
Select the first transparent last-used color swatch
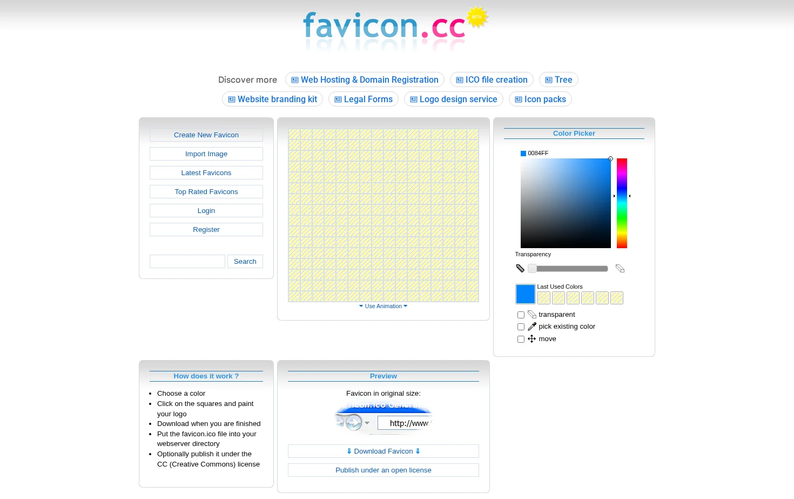544,298
